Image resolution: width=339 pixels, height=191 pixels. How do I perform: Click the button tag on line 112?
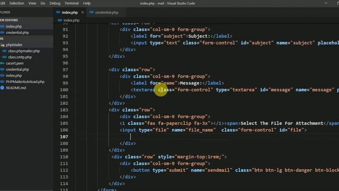point(141,170)
